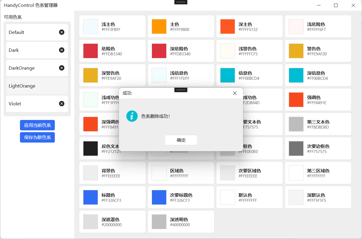362x239 pixels.
Task: Click the 次要文本色 label
Action: 252,122
